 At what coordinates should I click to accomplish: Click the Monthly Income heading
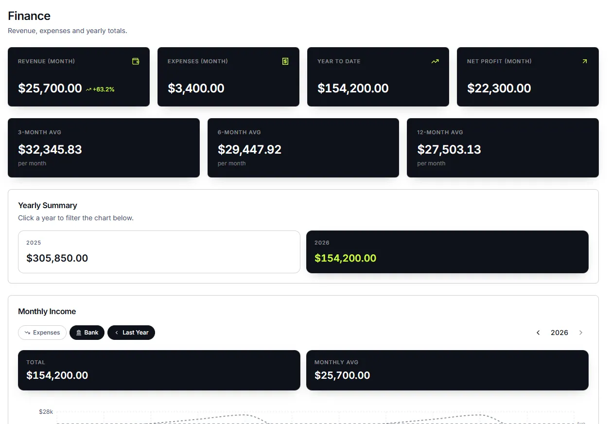tap(47, 311)
